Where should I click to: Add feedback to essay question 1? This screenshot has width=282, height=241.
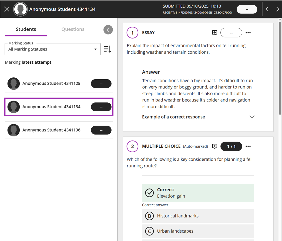click(x=214, y=33)
